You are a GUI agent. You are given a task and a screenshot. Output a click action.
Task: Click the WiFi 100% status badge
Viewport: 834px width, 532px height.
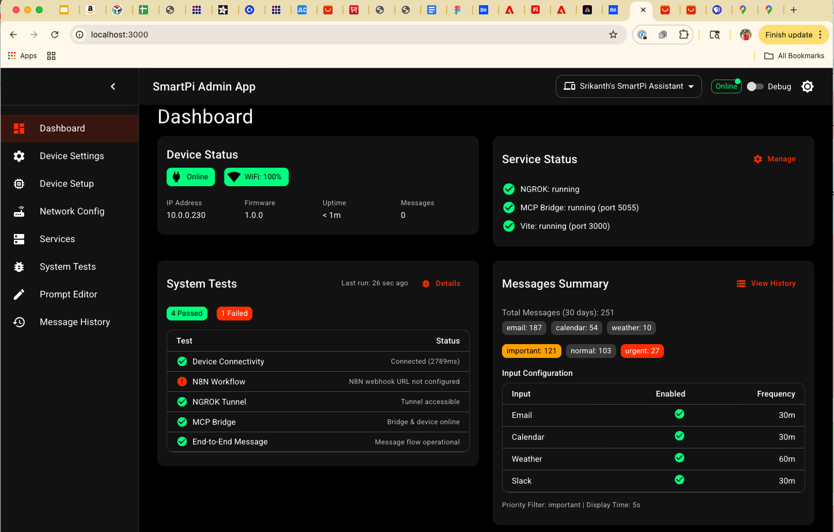coord(256,177)
